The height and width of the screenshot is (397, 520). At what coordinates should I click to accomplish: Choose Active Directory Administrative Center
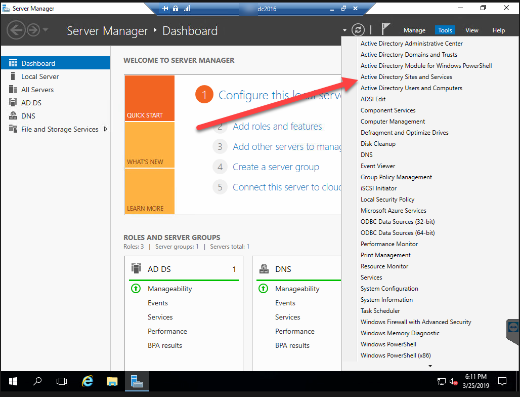coord(412,44)
